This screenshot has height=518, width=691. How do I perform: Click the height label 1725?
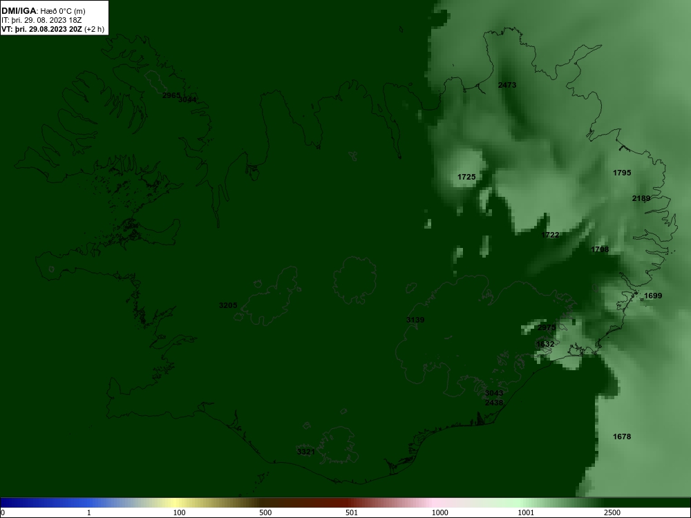(x=466, y=177)
